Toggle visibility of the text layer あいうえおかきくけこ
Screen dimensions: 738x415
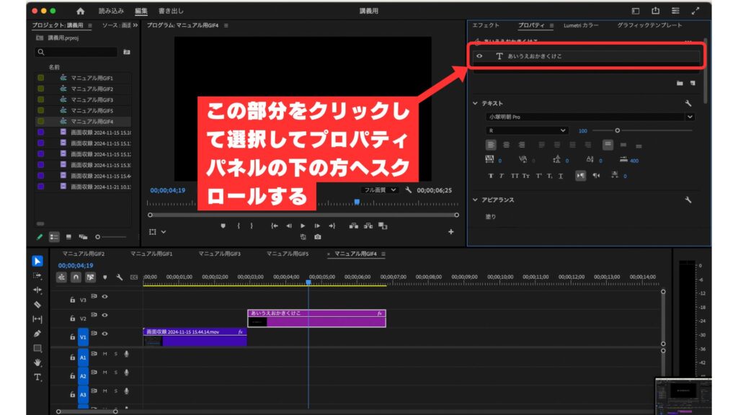pyautogui.click(x=479, y=56)
